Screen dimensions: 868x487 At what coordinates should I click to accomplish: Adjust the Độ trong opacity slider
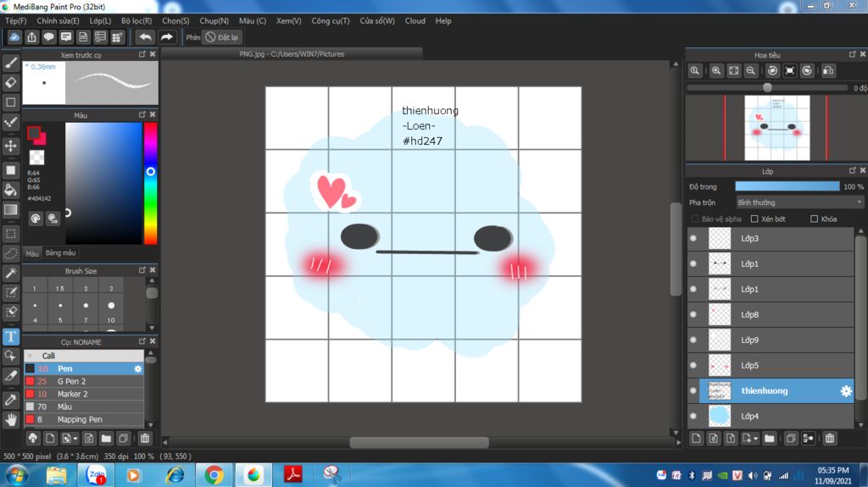tap(787, 186)
